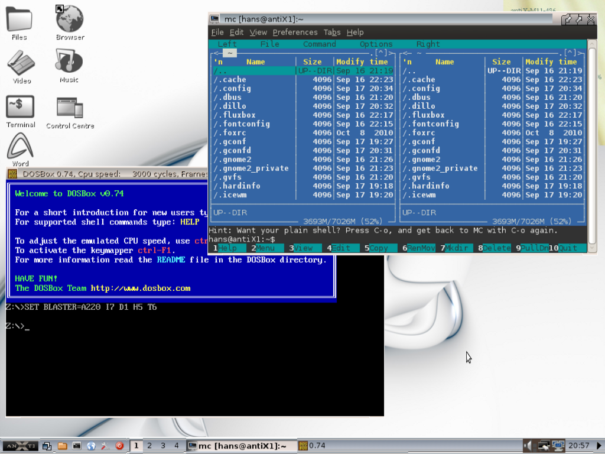Open the file manager folder icon in taskbar
605x454 pixels.
(x=62, y=446)
